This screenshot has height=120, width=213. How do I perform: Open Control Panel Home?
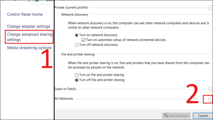pyautogui.click(x=25, y=14)
